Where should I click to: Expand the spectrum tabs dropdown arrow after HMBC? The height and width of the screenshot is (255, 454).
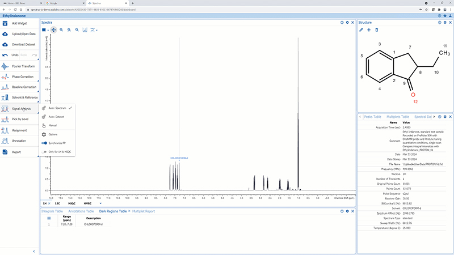[x=100, y=203]
